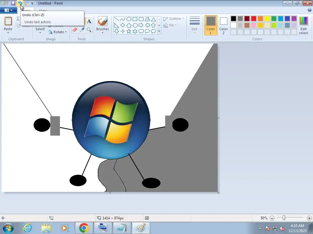Click the Paste clipboard icon
Image resolution: width=313 pixels, height=234 pixels.
coord(8,21)
